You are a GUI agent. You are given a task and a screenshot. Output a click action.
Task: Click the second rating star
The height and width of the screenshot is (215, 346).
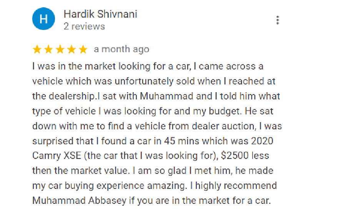pyautogui.click(x=48, y=50)
